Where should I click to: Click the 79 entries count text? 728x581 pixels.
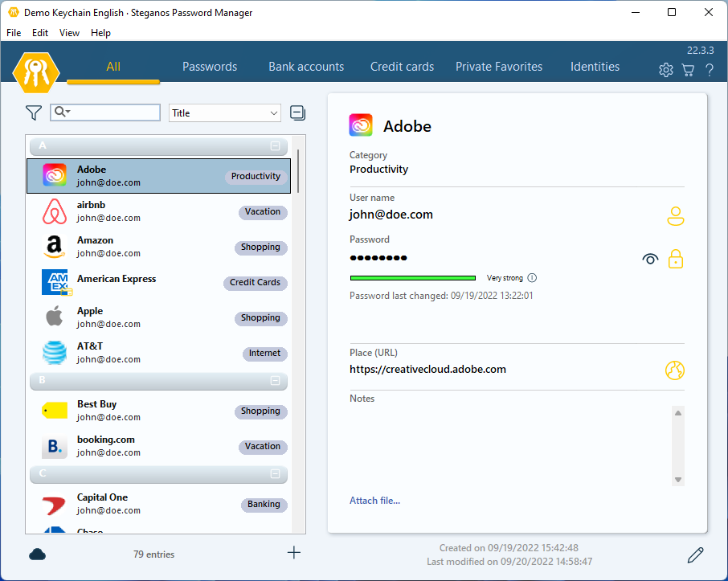click(x=153, y=554)
